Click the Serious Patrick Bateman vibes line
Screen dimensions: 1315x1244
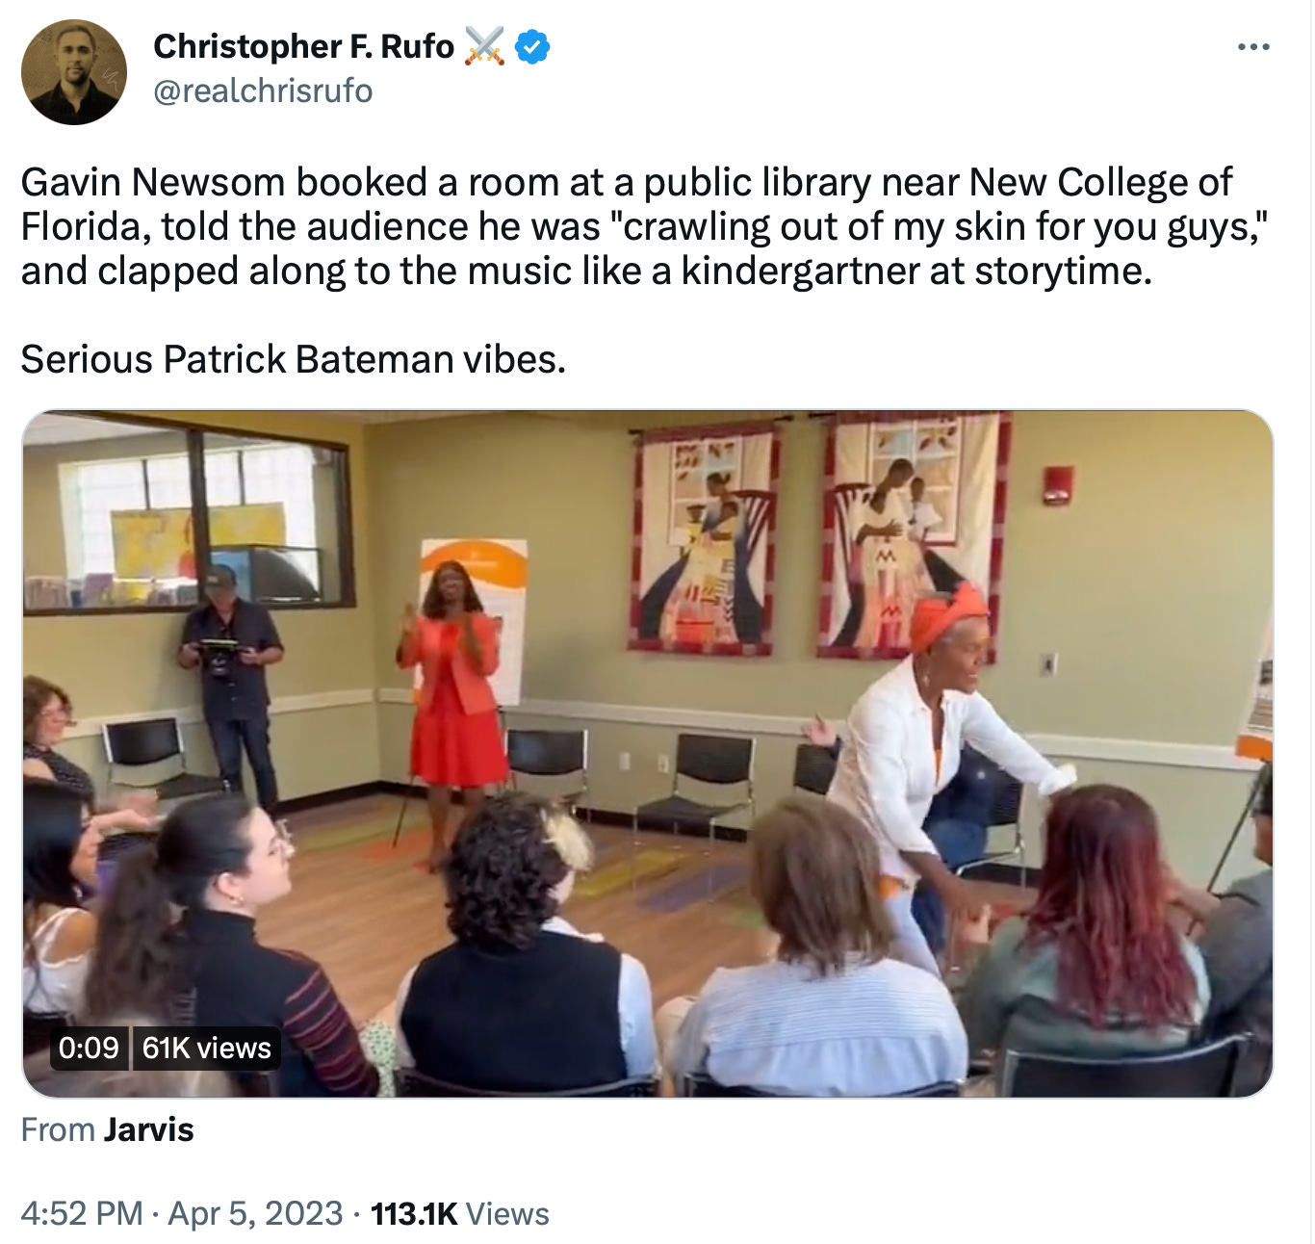click(x=294, y=359)
